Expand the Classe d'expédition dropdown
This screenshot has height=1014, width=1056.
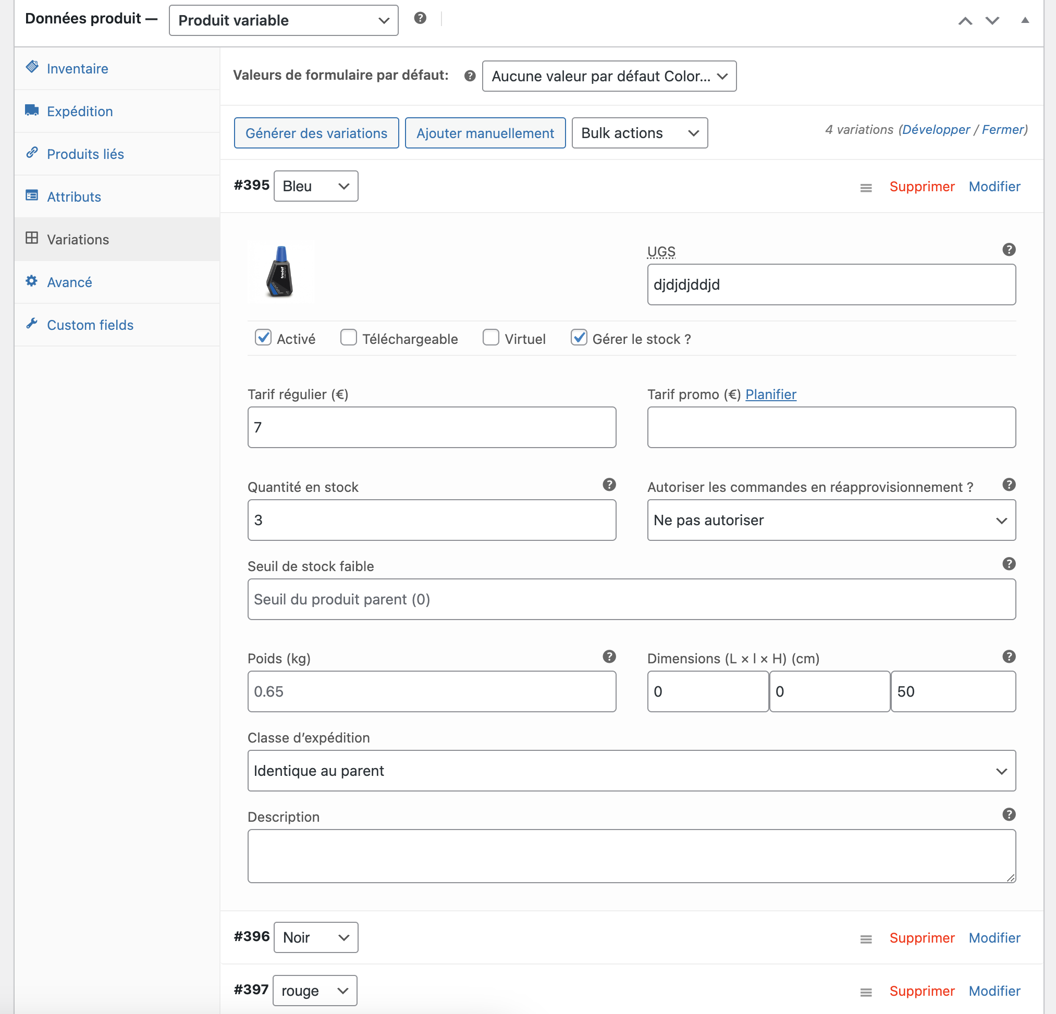[631, 771]
